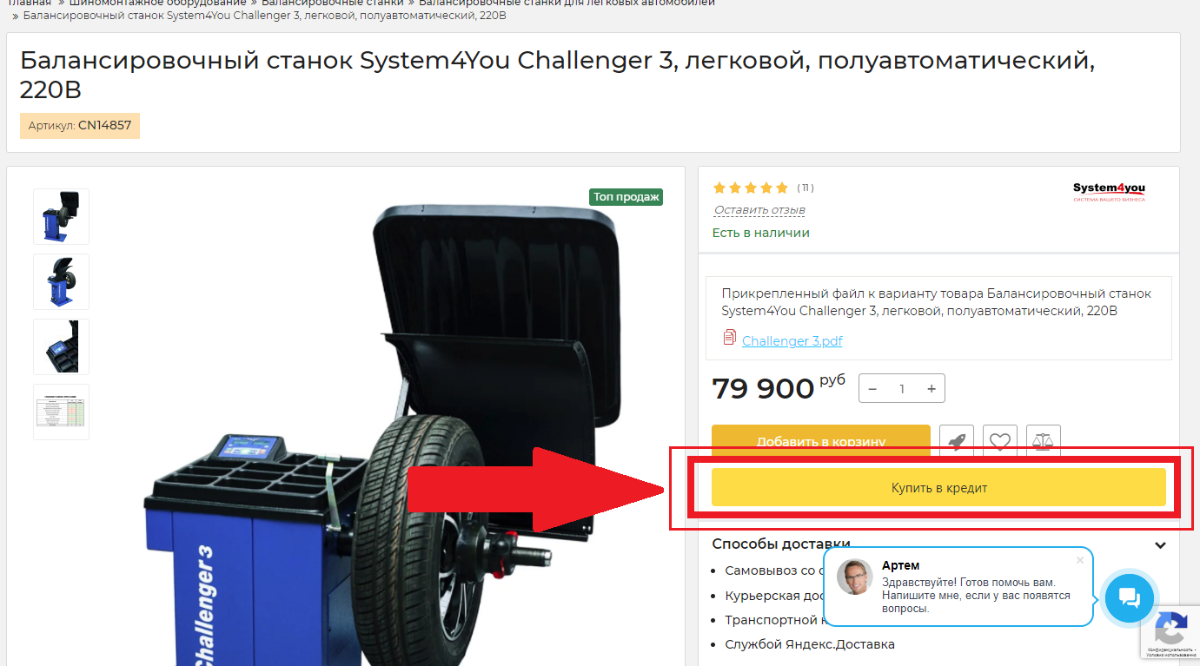Image resolution: width=1200 pixels, height=666 pixels.
Task: Click the compare scales icon
Action: point(1044,440)
